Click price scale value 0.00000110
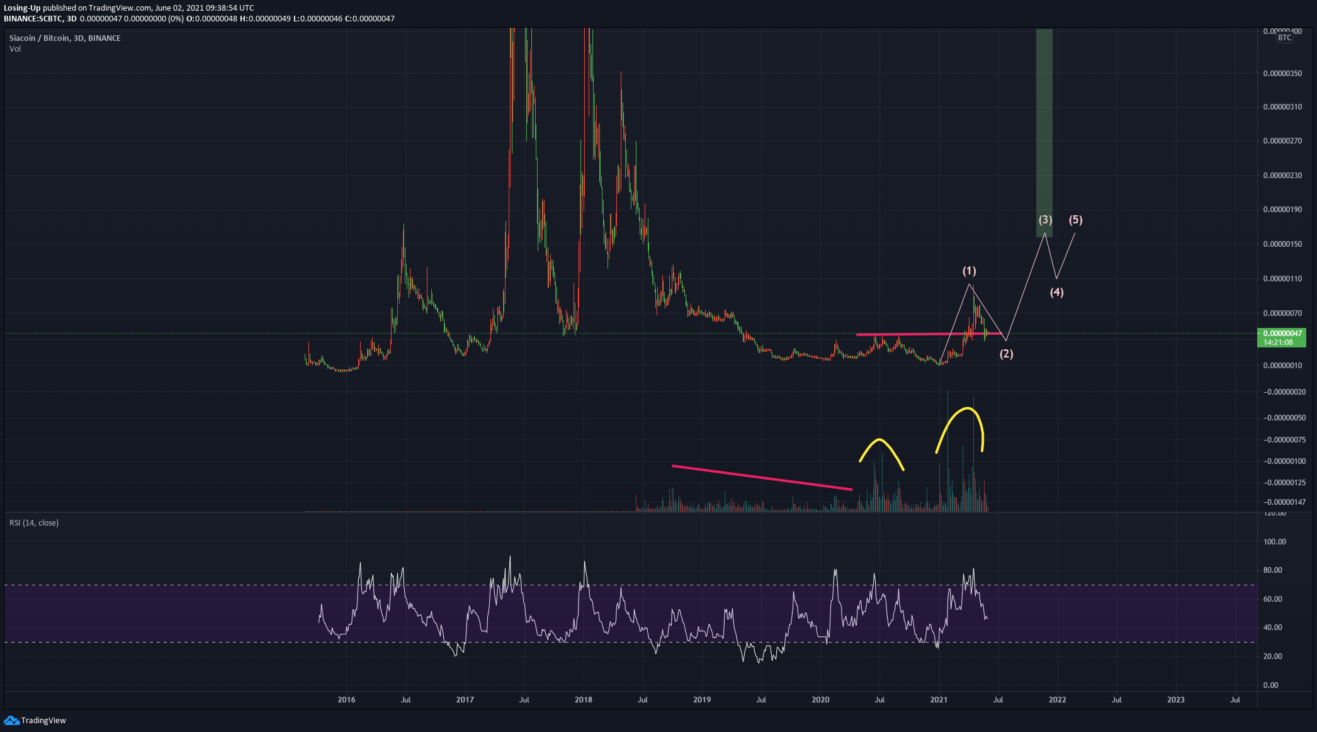The image size is (1317, 732). [x=1282, y=278]
